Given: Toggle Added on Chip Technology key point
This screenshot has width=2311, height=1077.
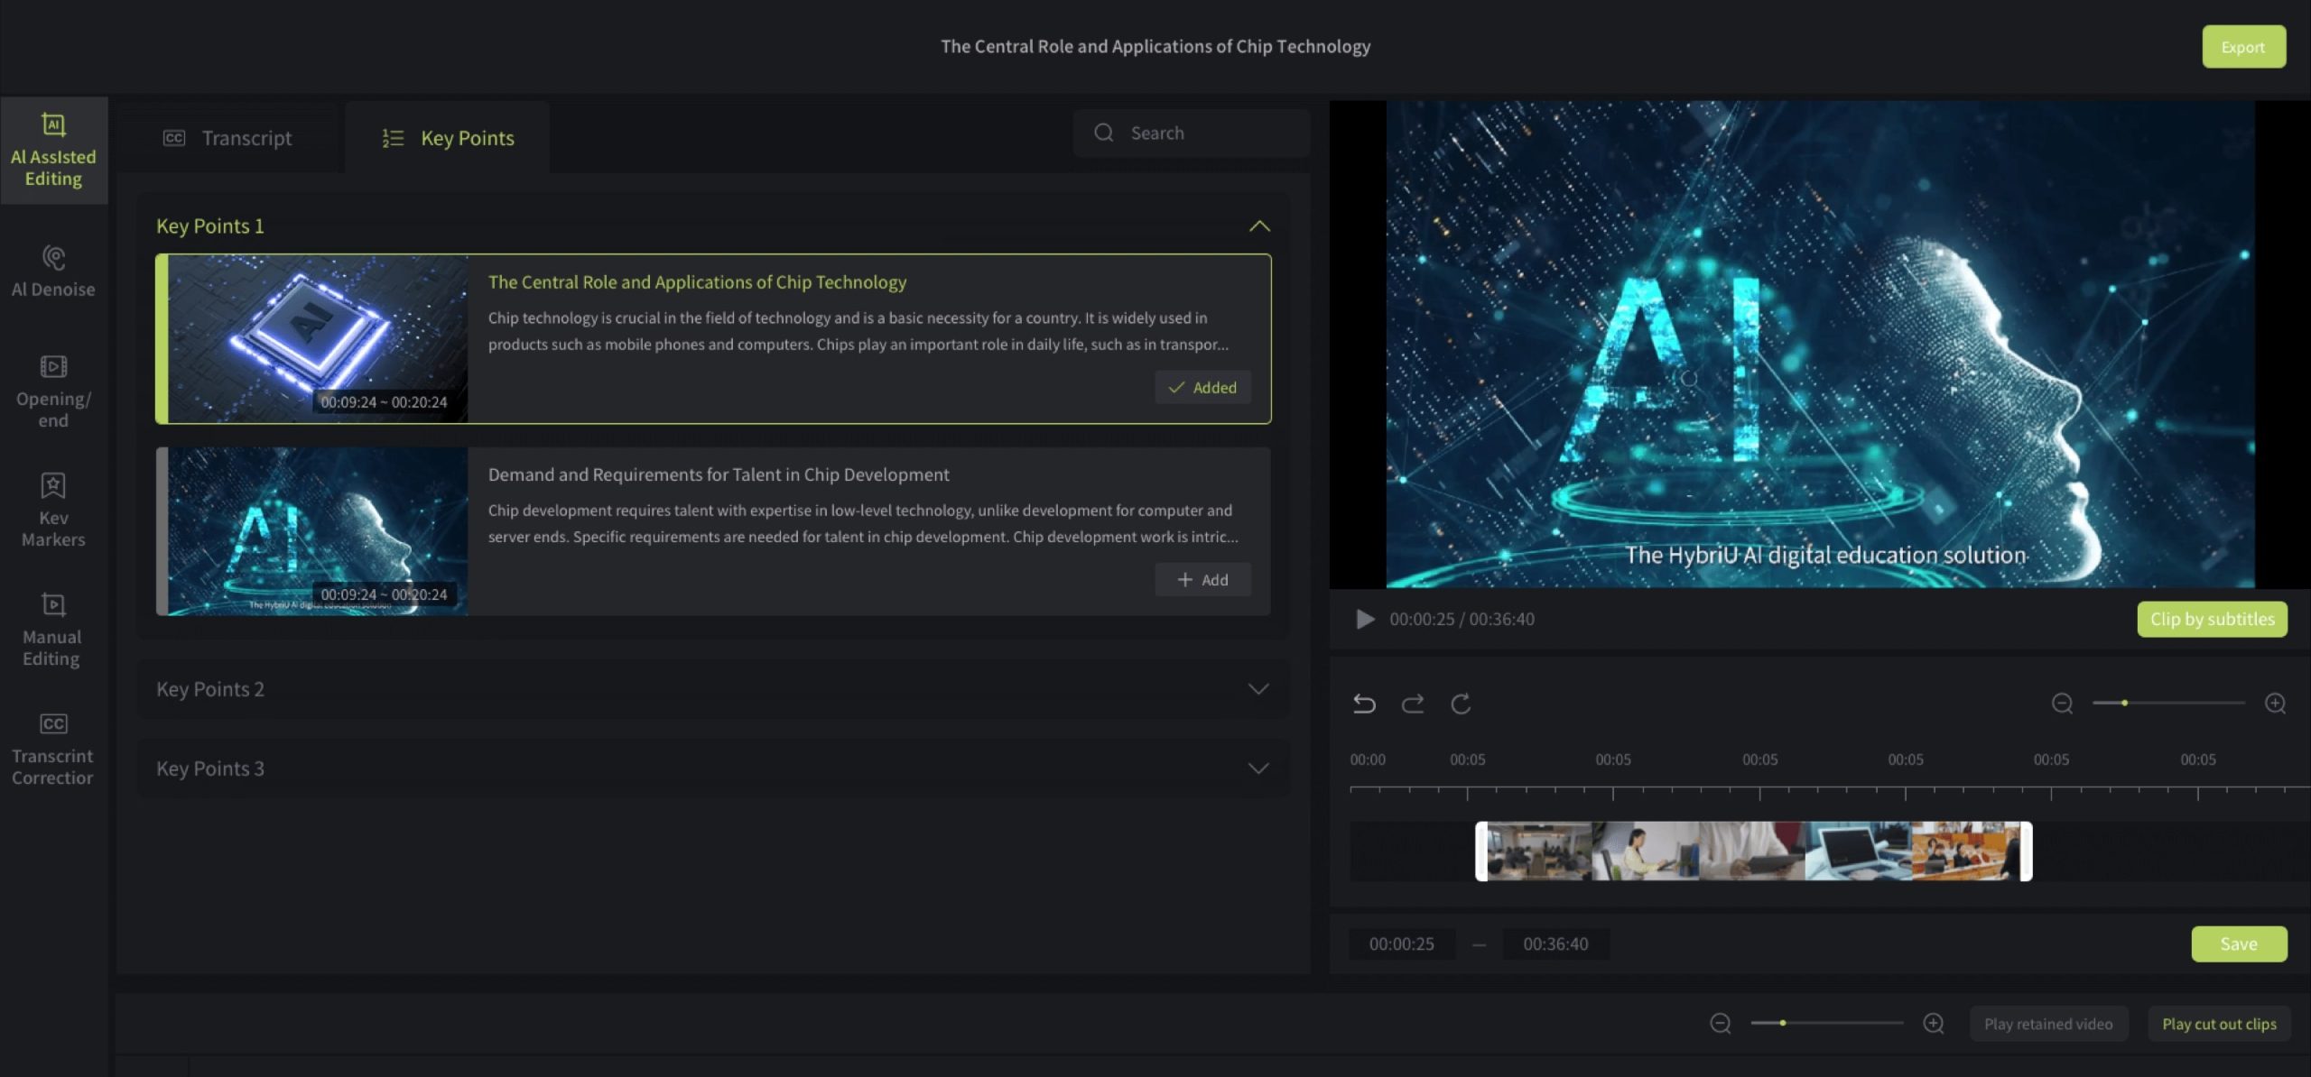Looking at the screenshot, I should [x=1202, y=387].
